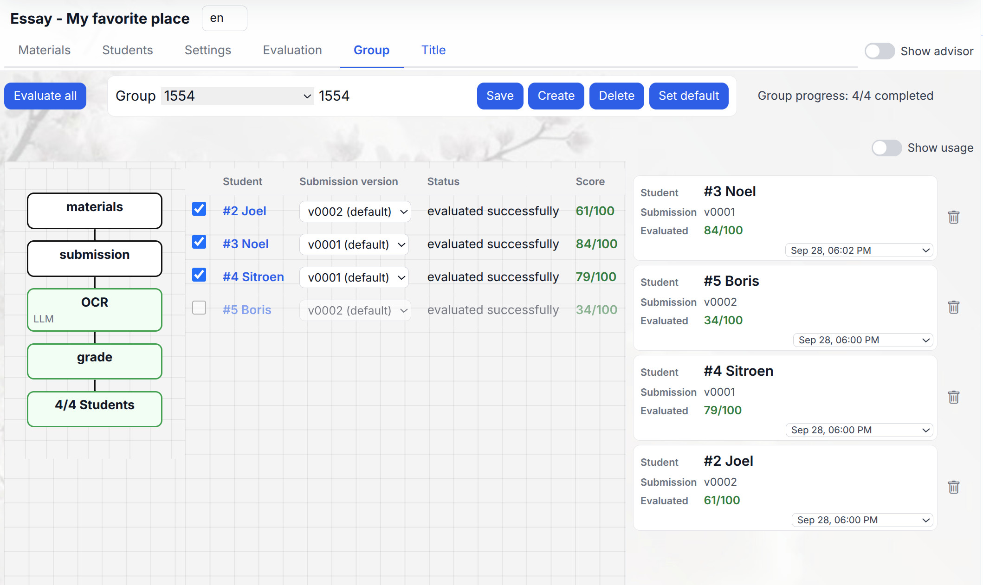Click the Delete group button
Viewport: 983px width, 585px height.
click(x=616, y=96)
